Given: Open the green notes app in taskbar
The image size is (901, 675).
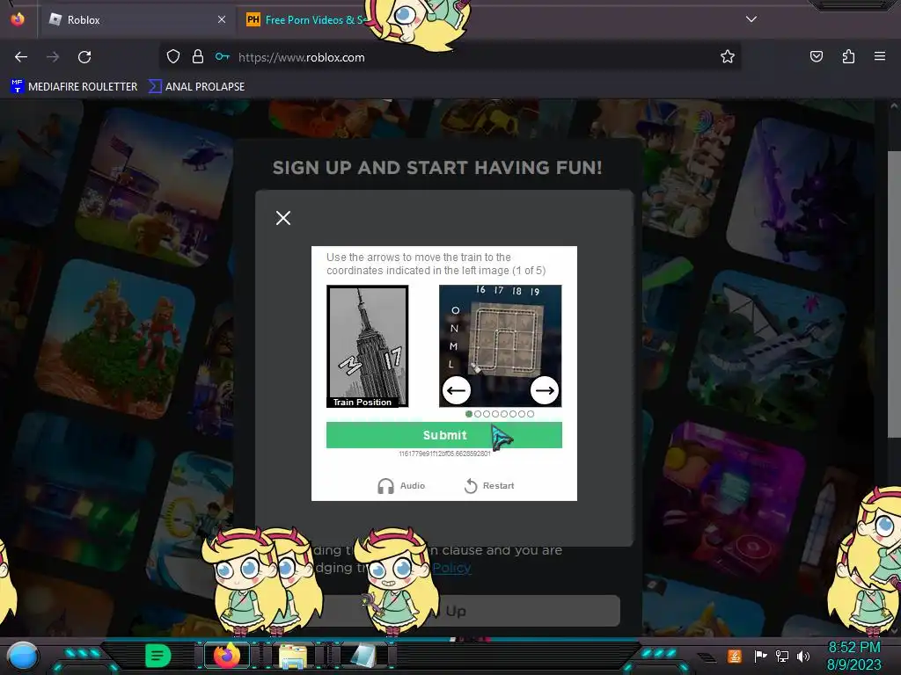Looking at the screenshot, I should pyautogui.click(x=158, y=656).
